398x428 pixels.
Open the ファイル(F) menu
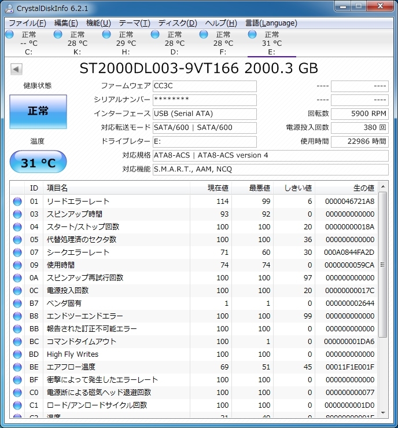[x=28, y=23]
